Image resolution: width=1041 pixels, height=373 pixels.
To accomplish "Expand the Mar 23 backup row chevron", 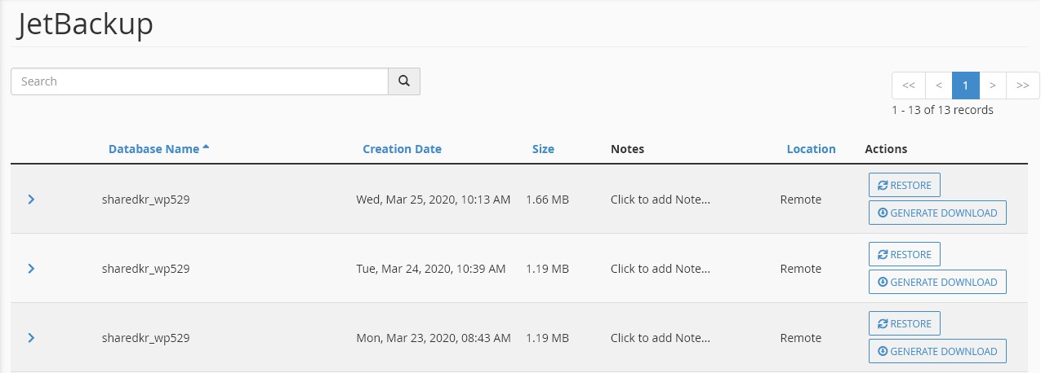I will 31,338.
